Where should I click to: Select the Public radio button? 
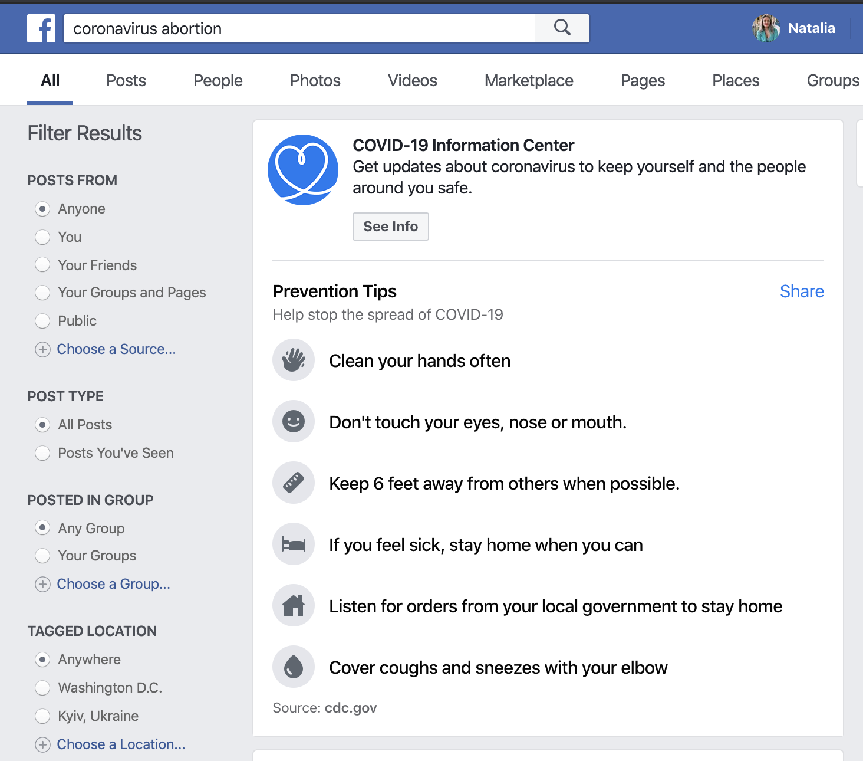click(x=42, y=321)
